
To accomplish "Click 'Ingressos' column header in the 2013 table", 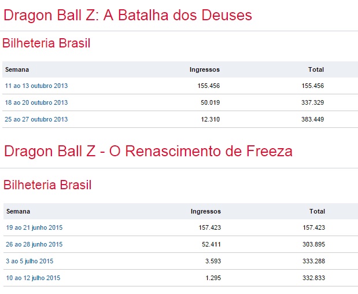I will (205, 69).
